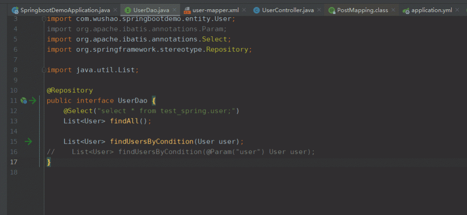
Task: Click line number 10 in the gutter
Action: [14, 90]
